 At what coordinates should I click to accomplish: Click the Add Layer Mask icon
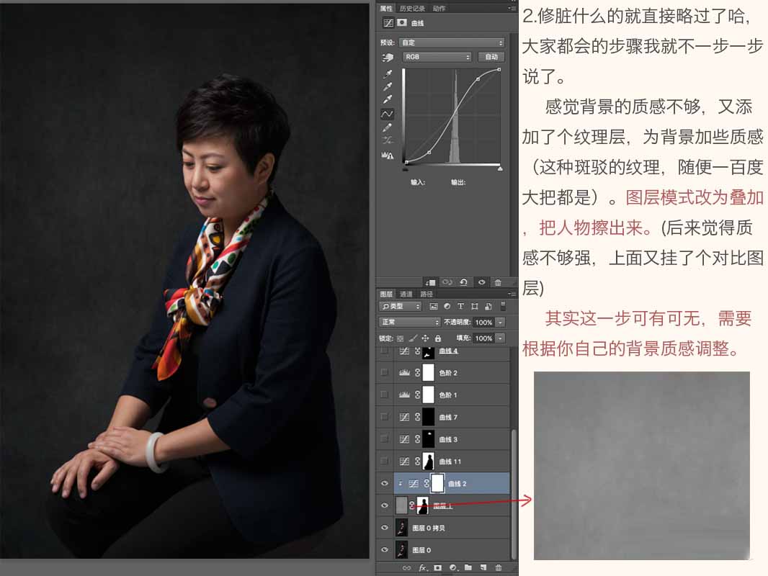437,567
